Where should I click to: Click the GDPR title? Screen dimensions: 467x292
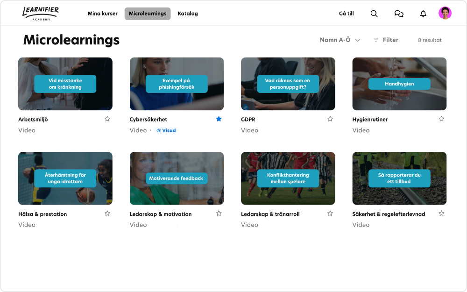(248, 120)
